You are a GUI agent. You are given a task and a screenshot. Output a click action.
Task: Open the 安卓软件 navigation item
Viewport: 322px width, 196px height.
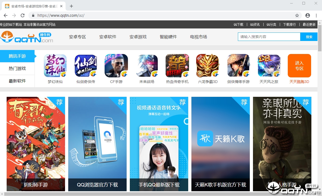108,37
